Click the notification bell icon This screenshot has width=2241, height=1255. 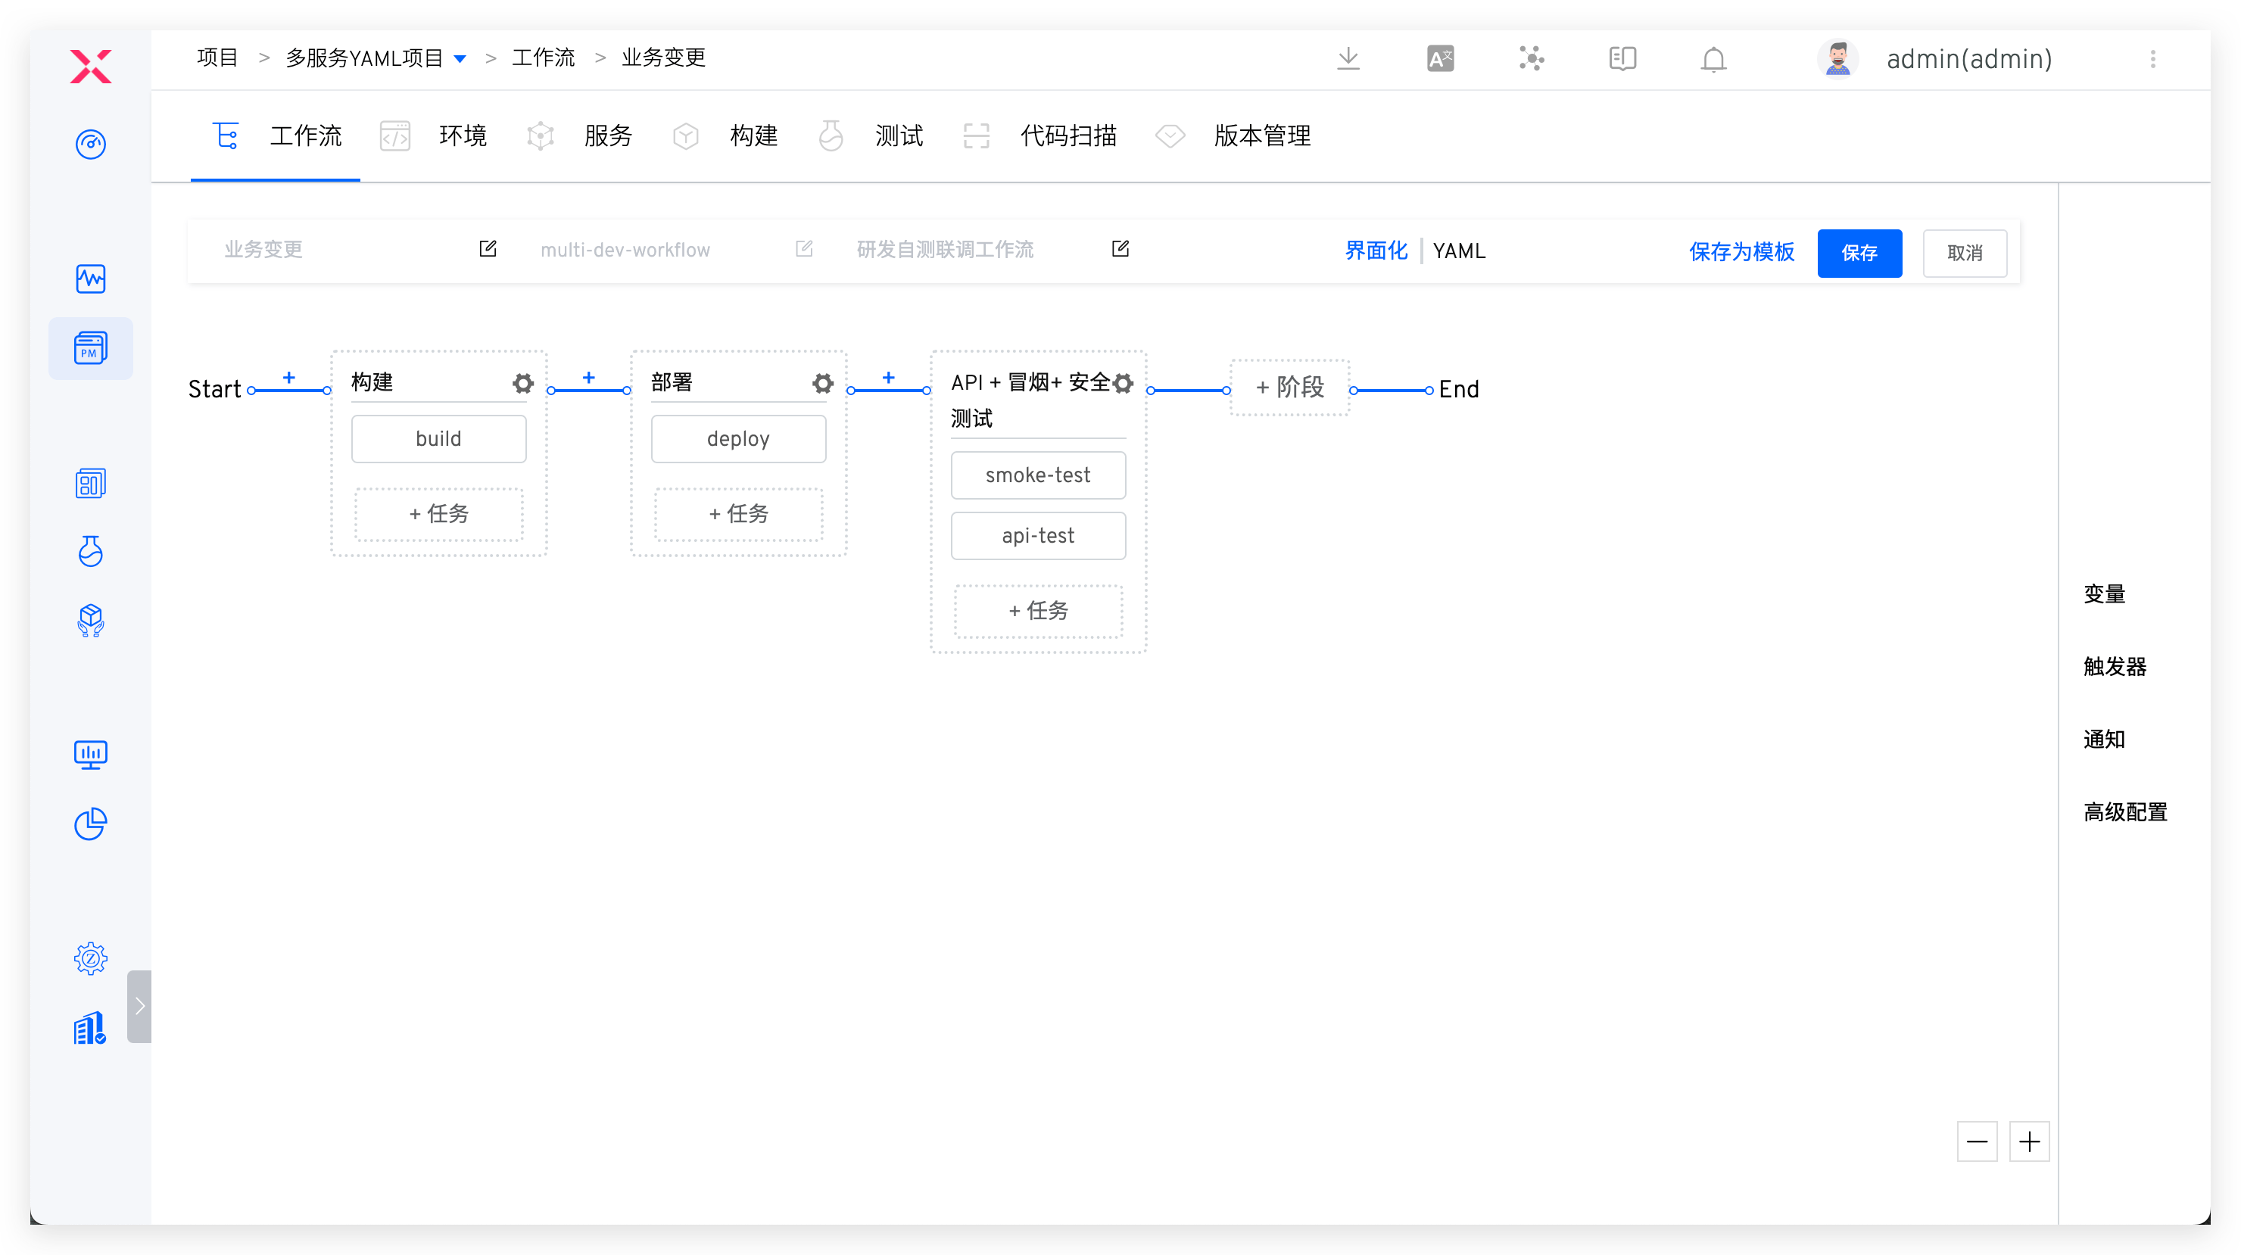[x=1713, y=59]
